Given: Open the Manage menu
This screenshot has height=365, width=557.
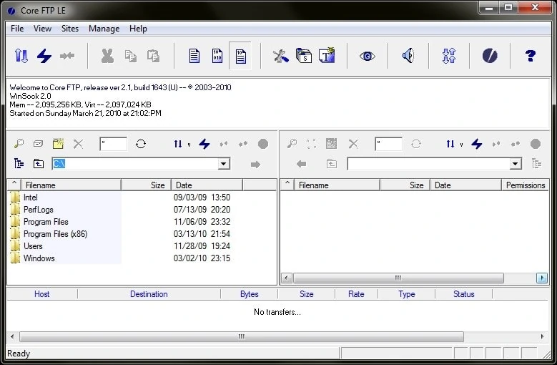Looking at the screenshot, I should click(x=104, y=29).
